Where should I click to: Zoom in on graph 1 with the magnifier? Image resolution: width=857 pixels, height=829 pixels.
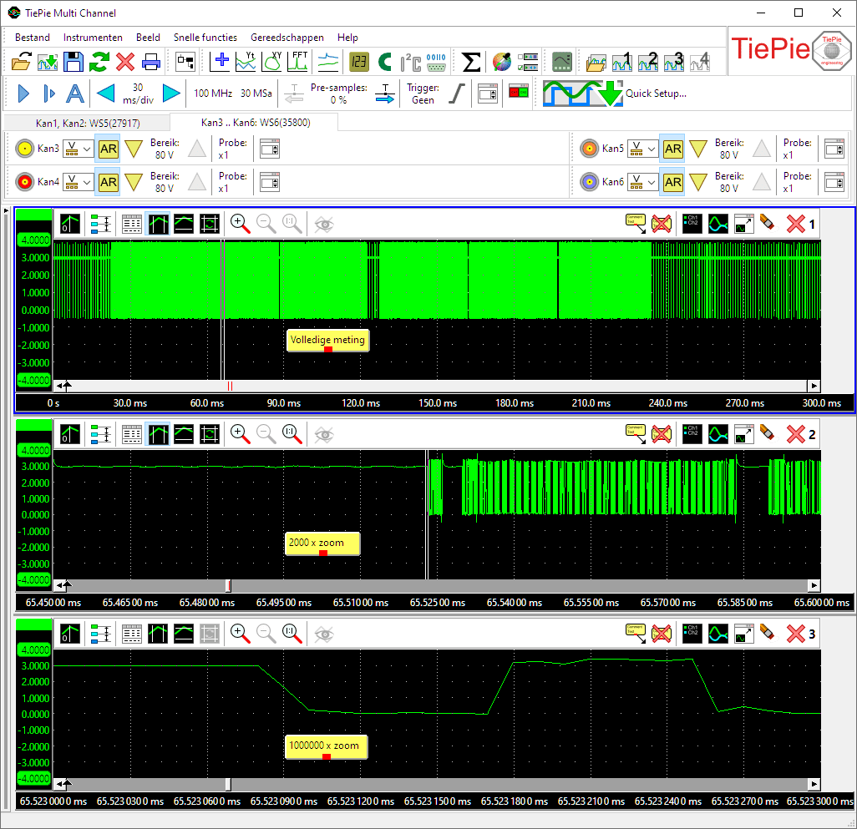tap(241, 223)
